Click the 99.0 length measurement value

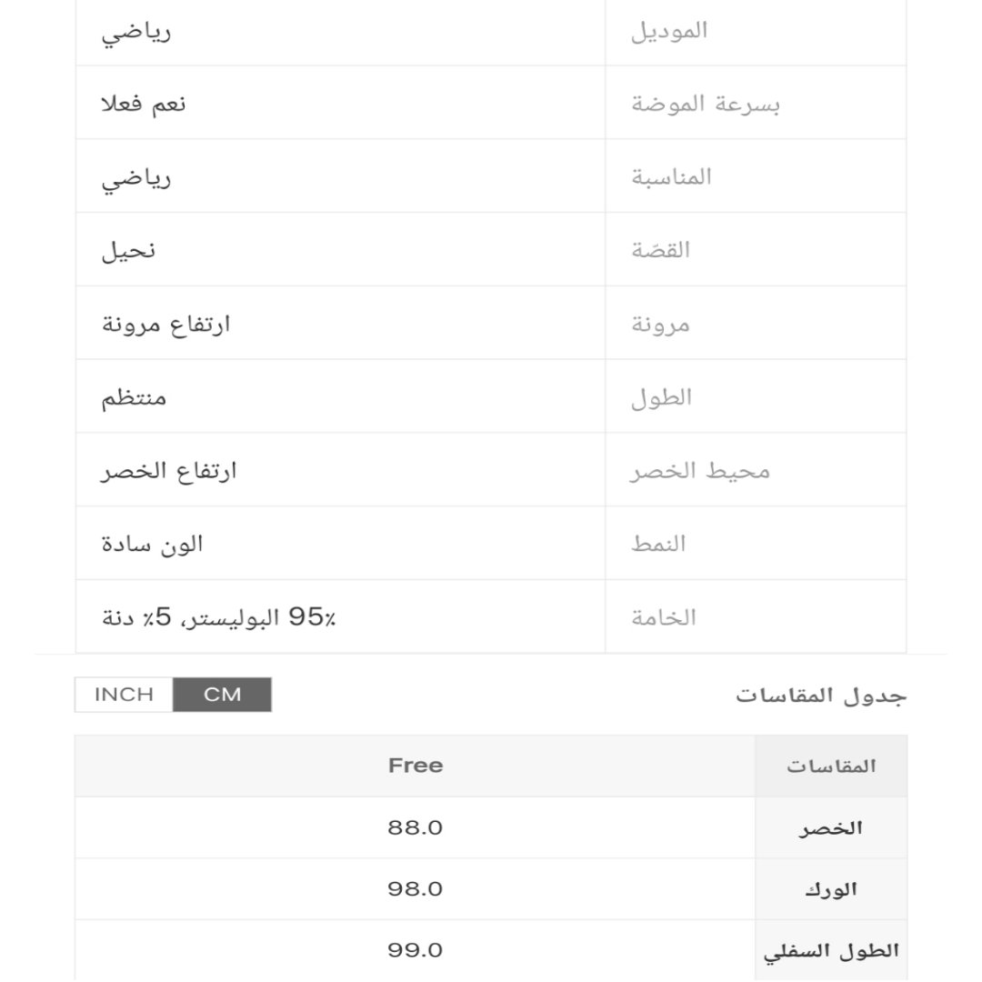416,951
